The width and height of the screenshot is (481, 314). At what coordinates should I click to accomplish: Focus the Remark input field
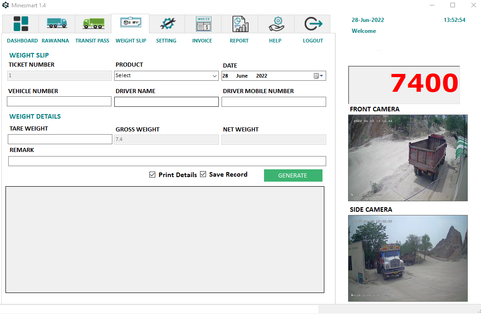167,161
